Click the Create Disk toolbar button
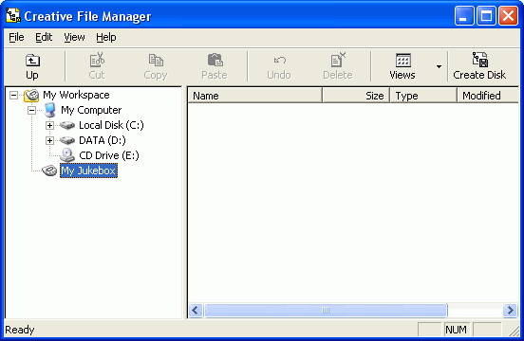 tap(479, 66)
